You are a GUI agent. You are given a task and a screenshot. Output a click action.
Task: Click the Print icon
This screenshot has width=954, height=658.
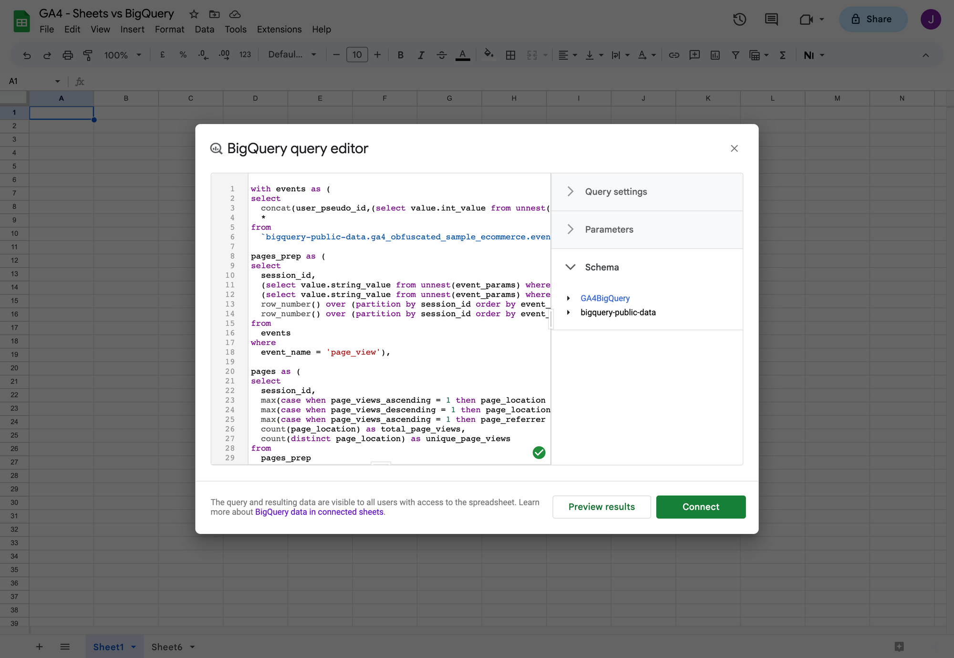pyautogui.click(x=68, y=55)
